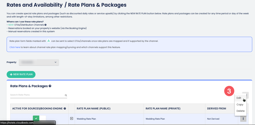
Task: Click the green channel distribution tree icon
Action: [x=49, y=41]
